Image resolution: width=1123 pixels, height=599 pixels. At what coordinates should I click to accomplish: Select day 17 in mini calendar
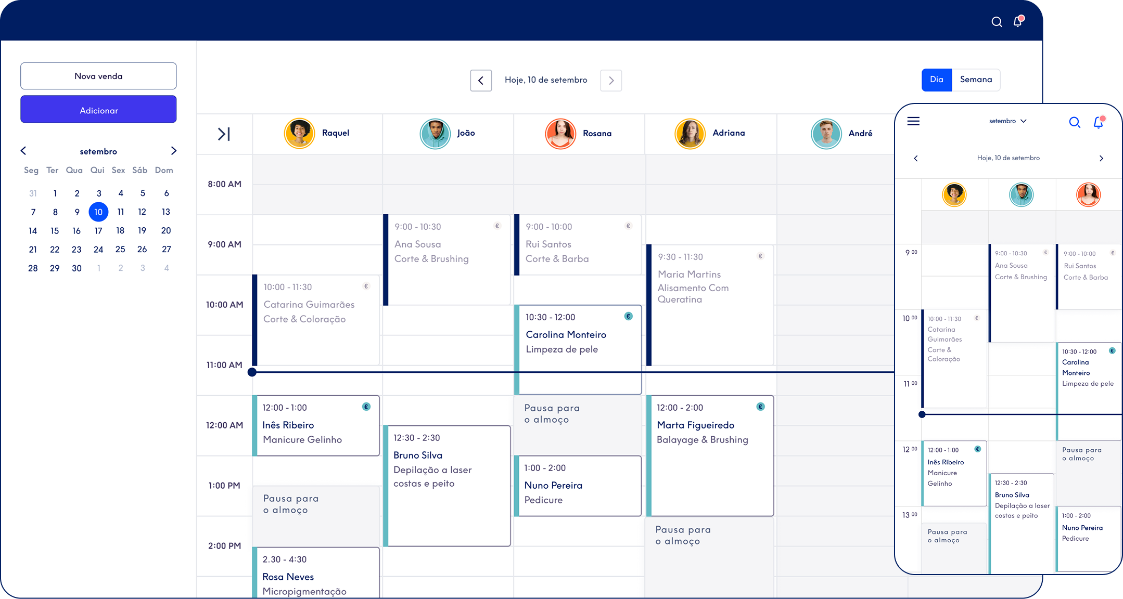click(98, 230)
